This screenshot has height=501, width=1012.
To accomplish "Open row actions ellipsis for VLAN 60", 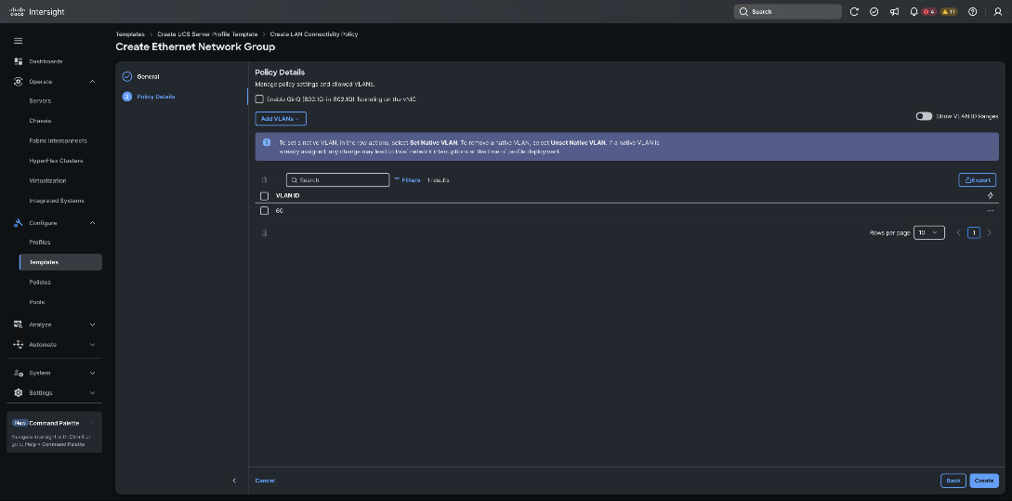I will click(x=990, y=211).
